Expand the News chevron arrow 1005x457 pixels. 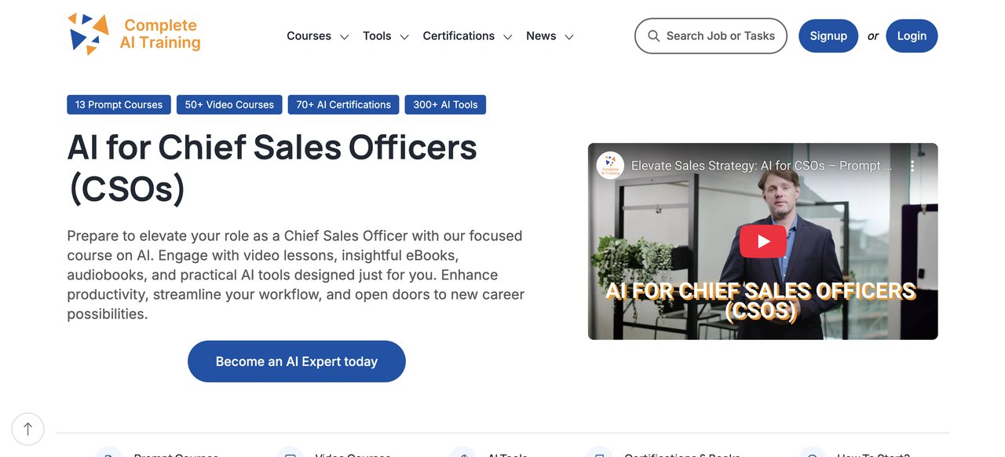tap(569, 37)
